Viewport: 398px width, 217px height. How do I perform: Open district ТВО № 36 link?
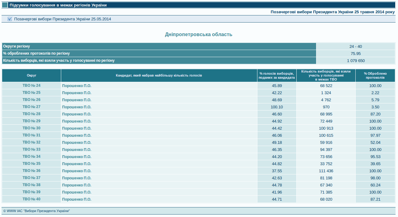point(32,171)
